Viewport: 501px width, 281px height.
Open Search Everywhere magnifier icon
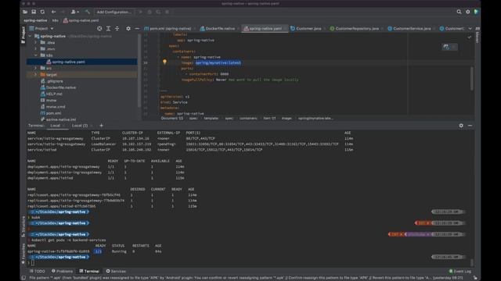coord(459,12)
